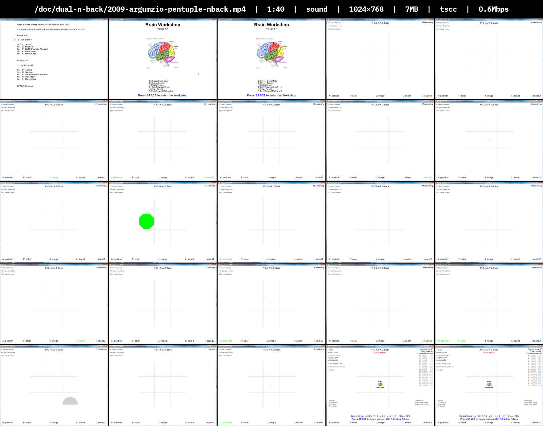
Task: Click the "23 remaining" trial counter
Action: pyautogui.click(x=427, y=23)
